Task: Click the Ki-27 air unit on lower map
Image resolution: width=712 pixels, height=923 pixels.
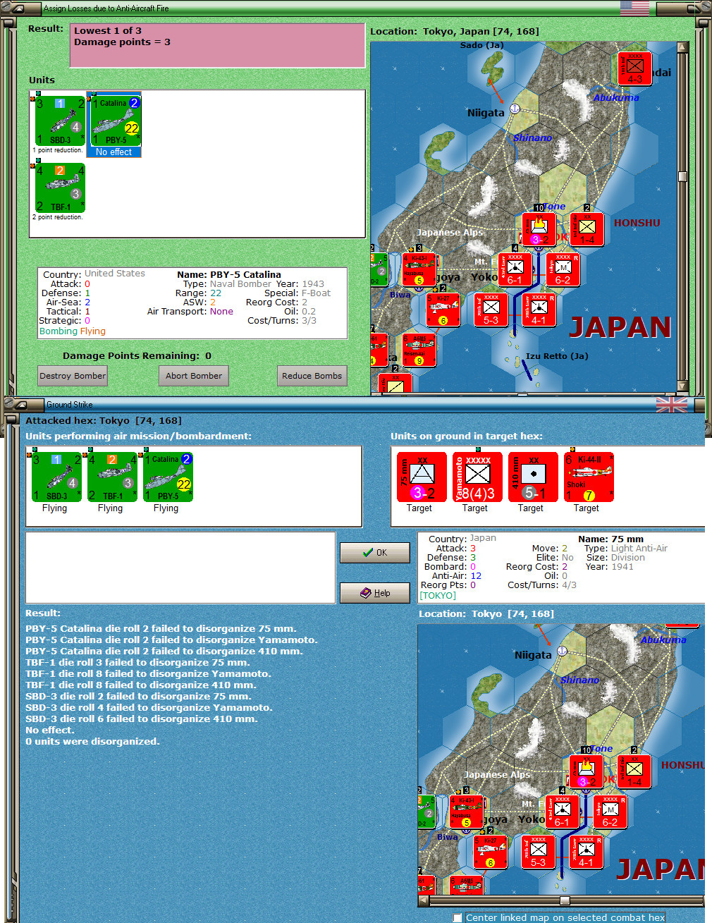Action: [491, 852]
